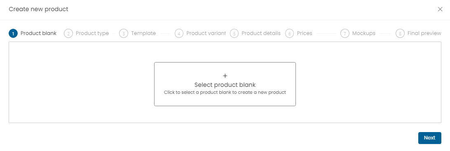The width and height of the screenshot is (450, 151).
Task: Click the step 6 circle icon
Action: [x=290, y=33]
